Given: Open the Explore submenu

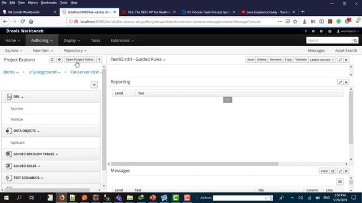Looking at the screenshot, I should (x=14, y=50).
